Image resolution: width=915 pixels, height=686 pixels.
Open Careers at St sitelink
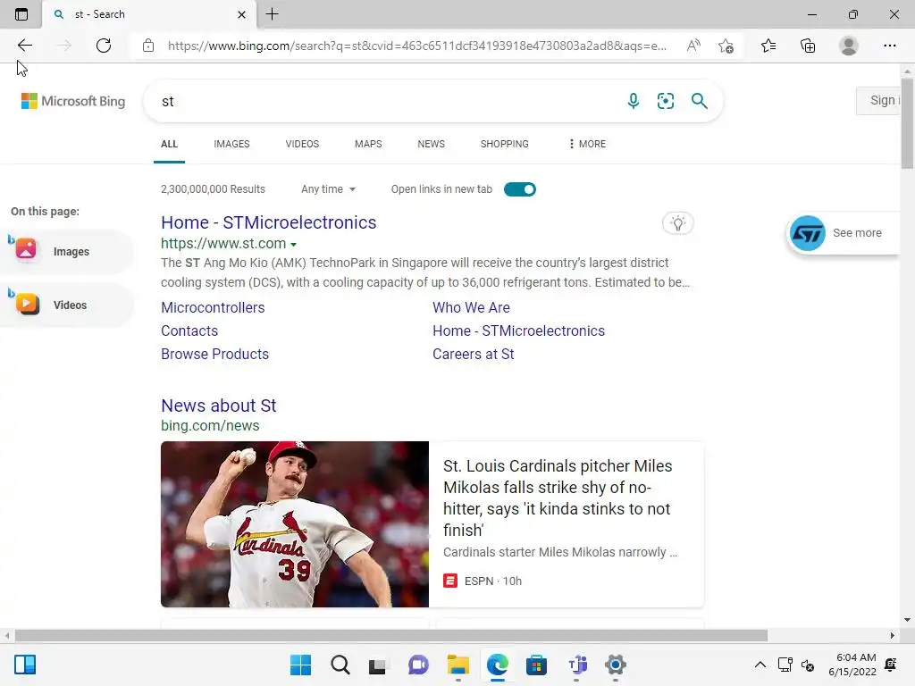pyautogui.click(x=474, y=354)
